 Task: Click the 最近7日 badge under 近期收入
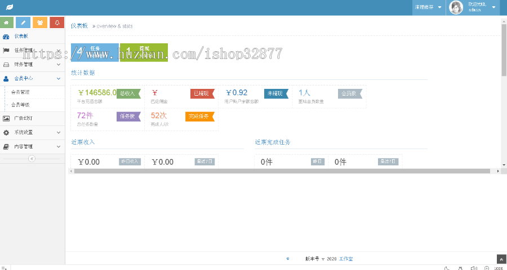[204, 161]
